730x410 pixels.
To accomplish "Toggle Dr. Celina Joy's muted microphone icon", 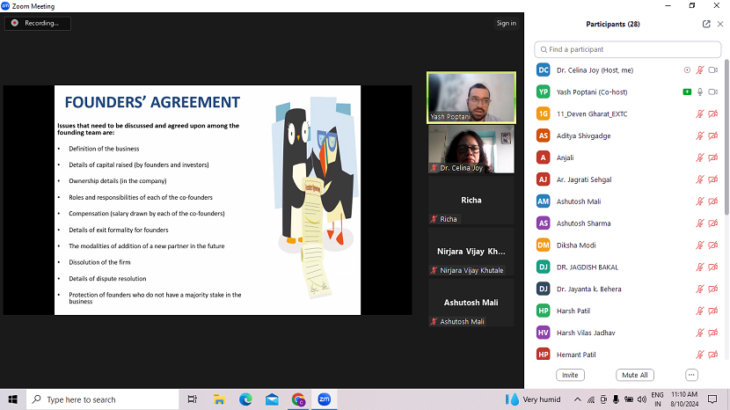I will tap(700, 70).
